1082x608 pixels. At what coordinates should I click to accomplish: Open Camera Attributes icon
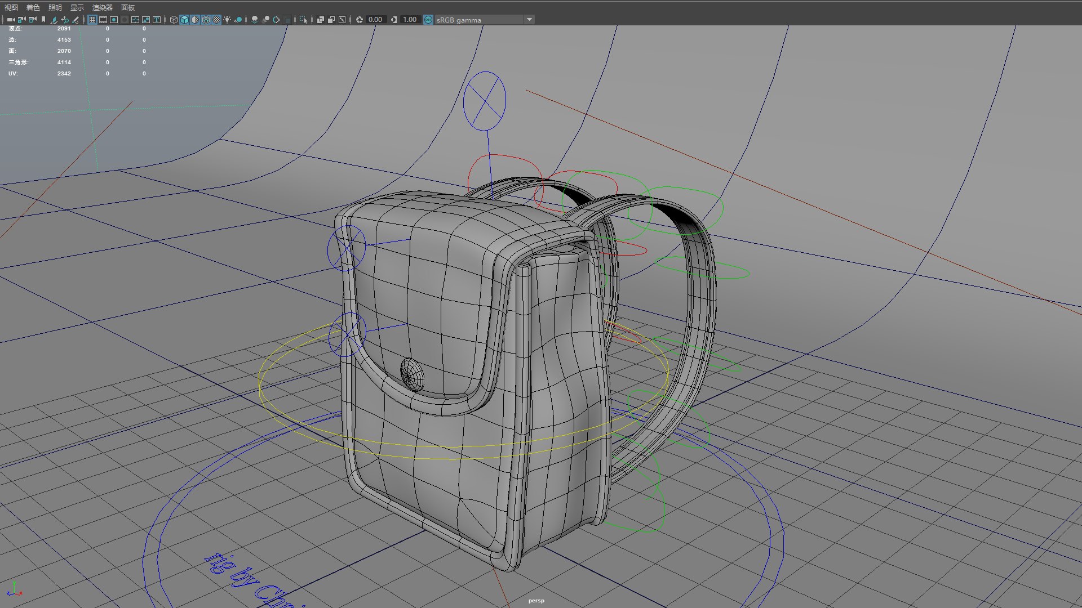point(32,20)
